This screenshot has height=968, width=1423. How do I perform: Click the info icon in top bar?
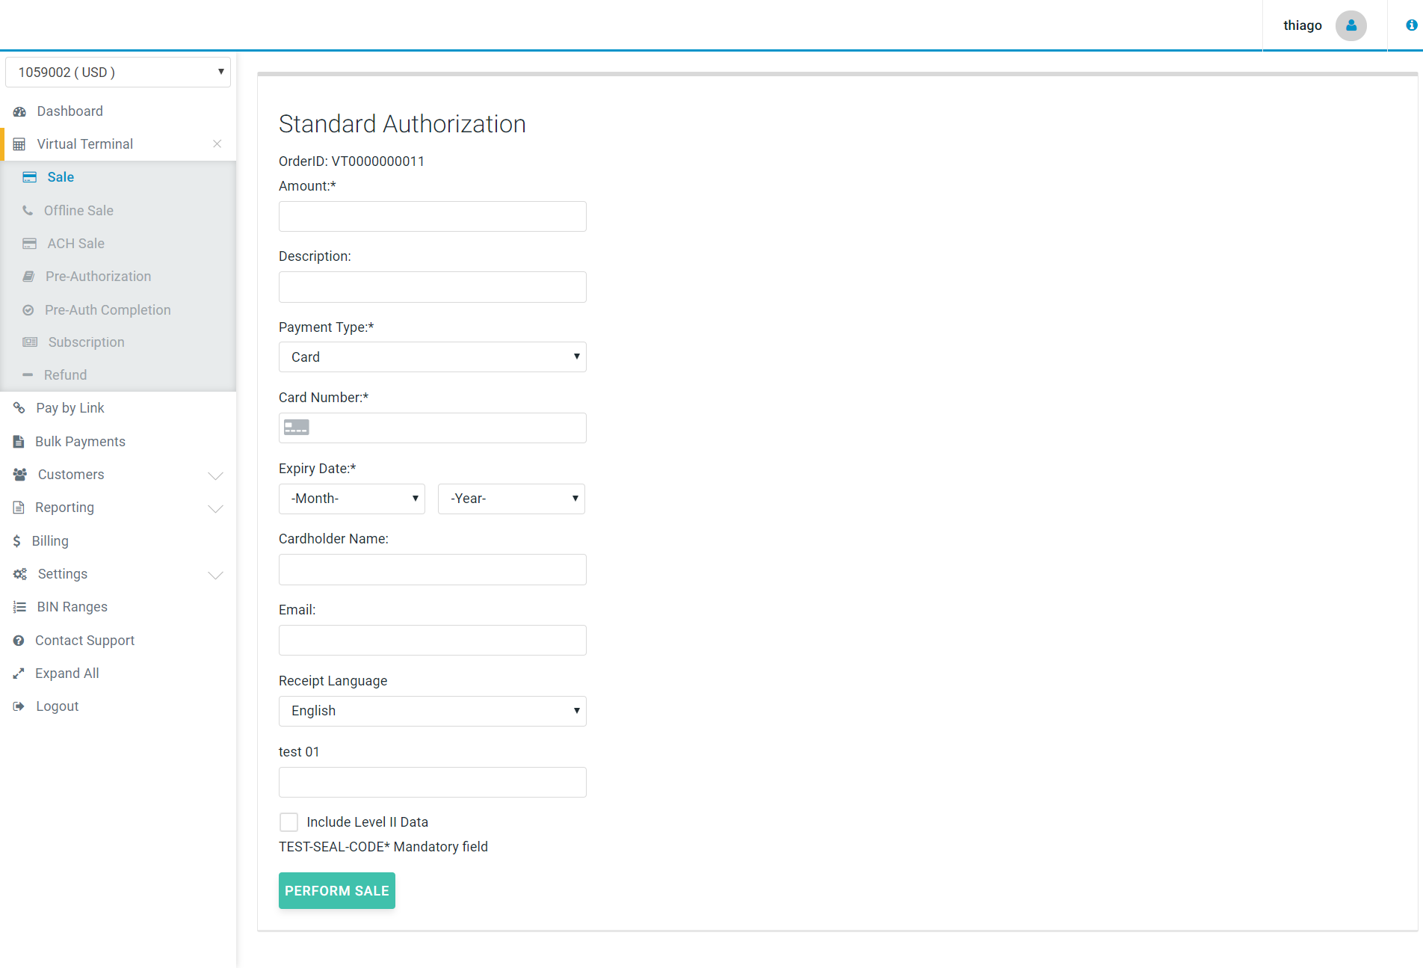pyautogui.click(x=1411, y=25)
